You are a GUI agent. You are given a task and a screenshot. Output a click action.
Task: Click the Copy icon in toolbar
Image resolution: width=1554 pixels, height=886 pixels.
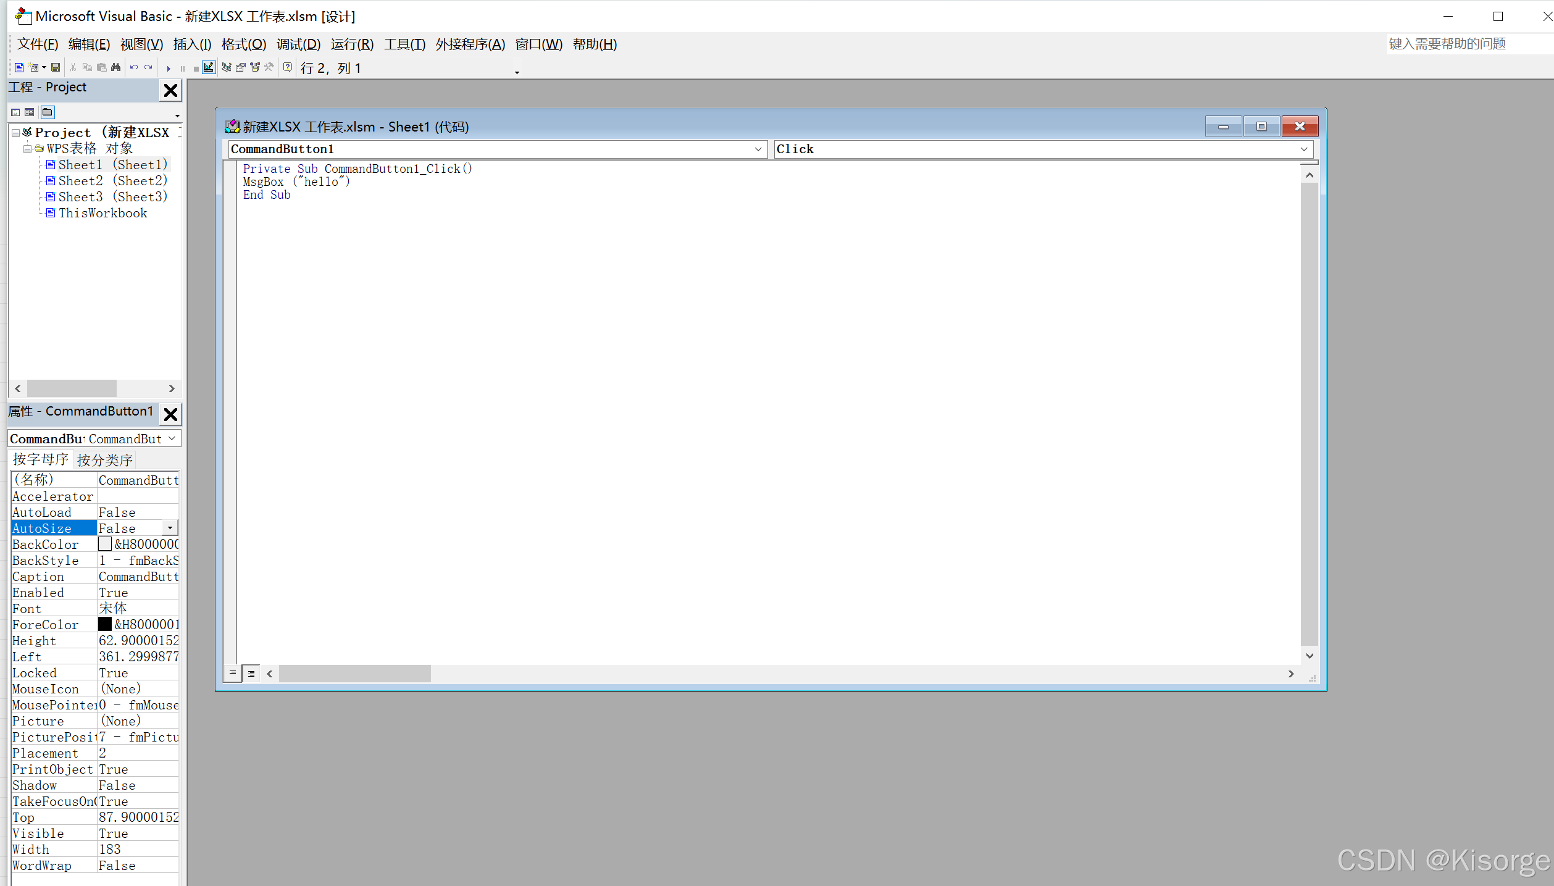[87, 68]
